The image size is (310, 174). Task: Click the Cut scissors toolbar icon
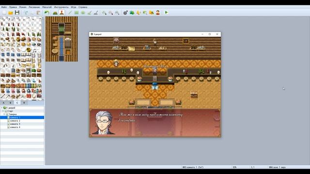coord(26,13)
